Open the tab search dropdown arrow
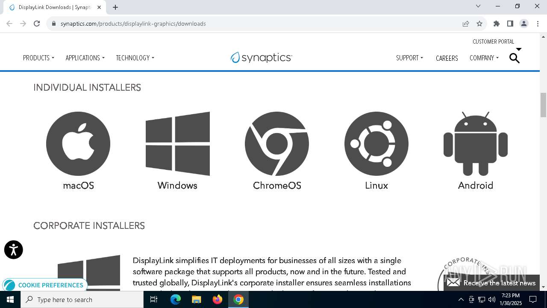Viewport: 547px width, 308px height. point(478,6)
